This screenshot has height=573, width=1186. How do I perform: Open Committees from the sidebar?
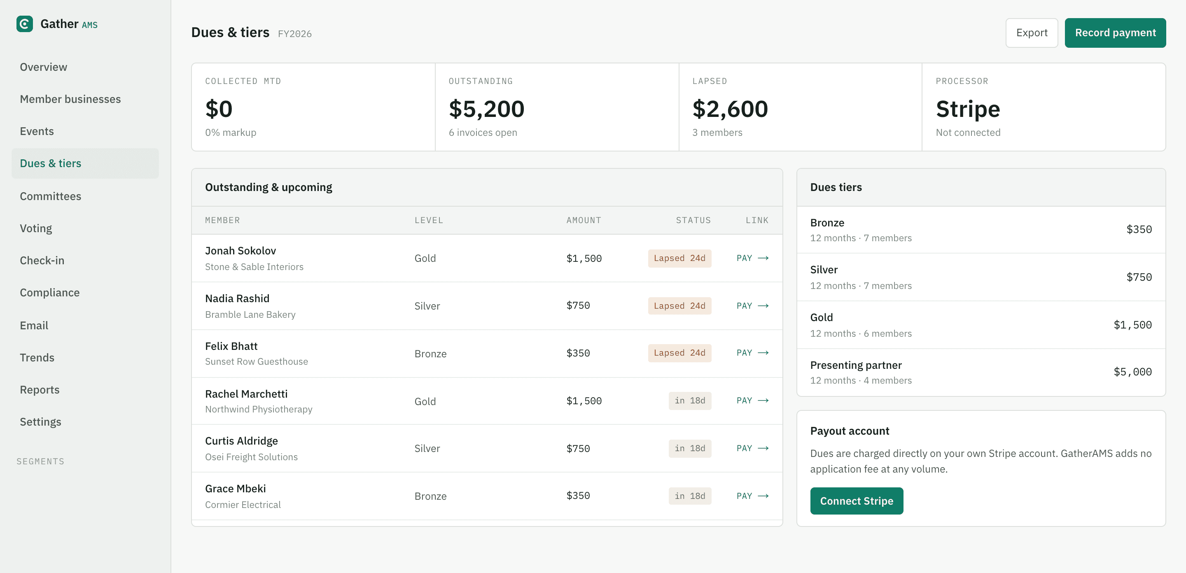click(x=85, y=196)
